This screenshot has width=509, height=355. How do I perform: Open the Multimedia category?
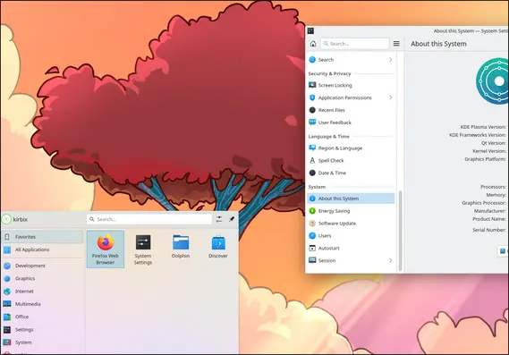[42, 304]
